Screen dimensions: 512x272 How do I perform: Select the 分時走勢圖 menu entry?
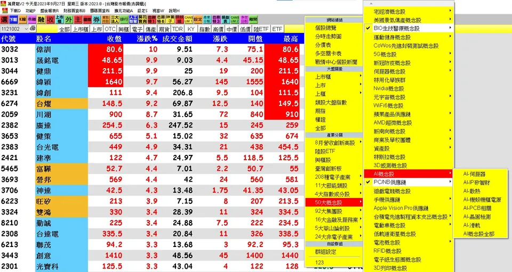334,37
